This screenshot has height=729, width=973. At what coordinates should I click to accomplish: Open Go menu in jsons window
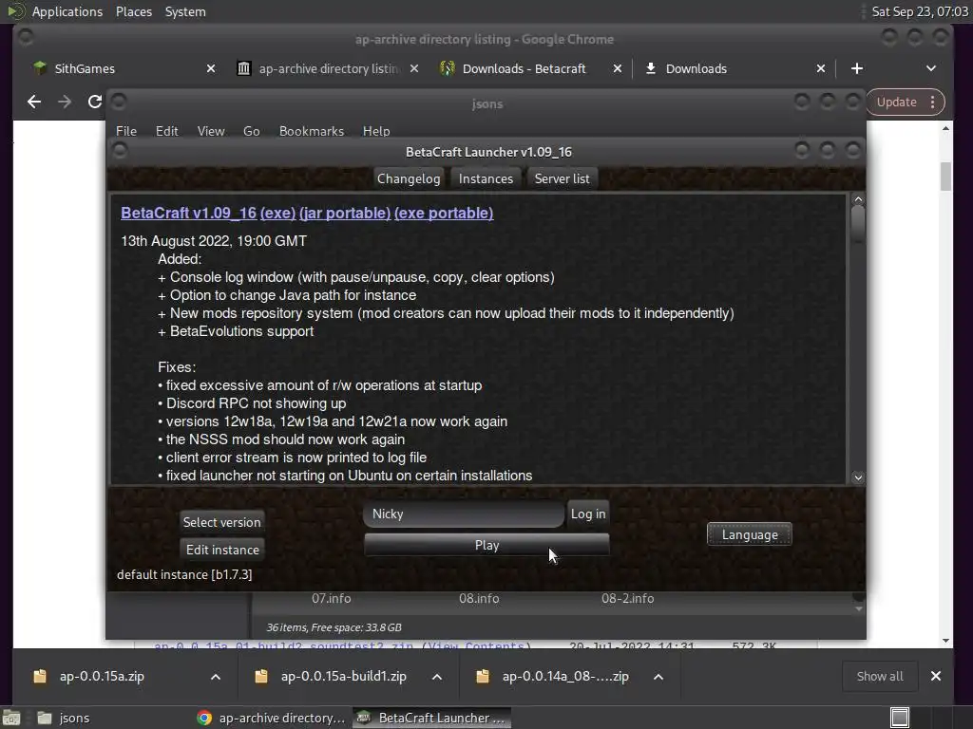point(251,131)
